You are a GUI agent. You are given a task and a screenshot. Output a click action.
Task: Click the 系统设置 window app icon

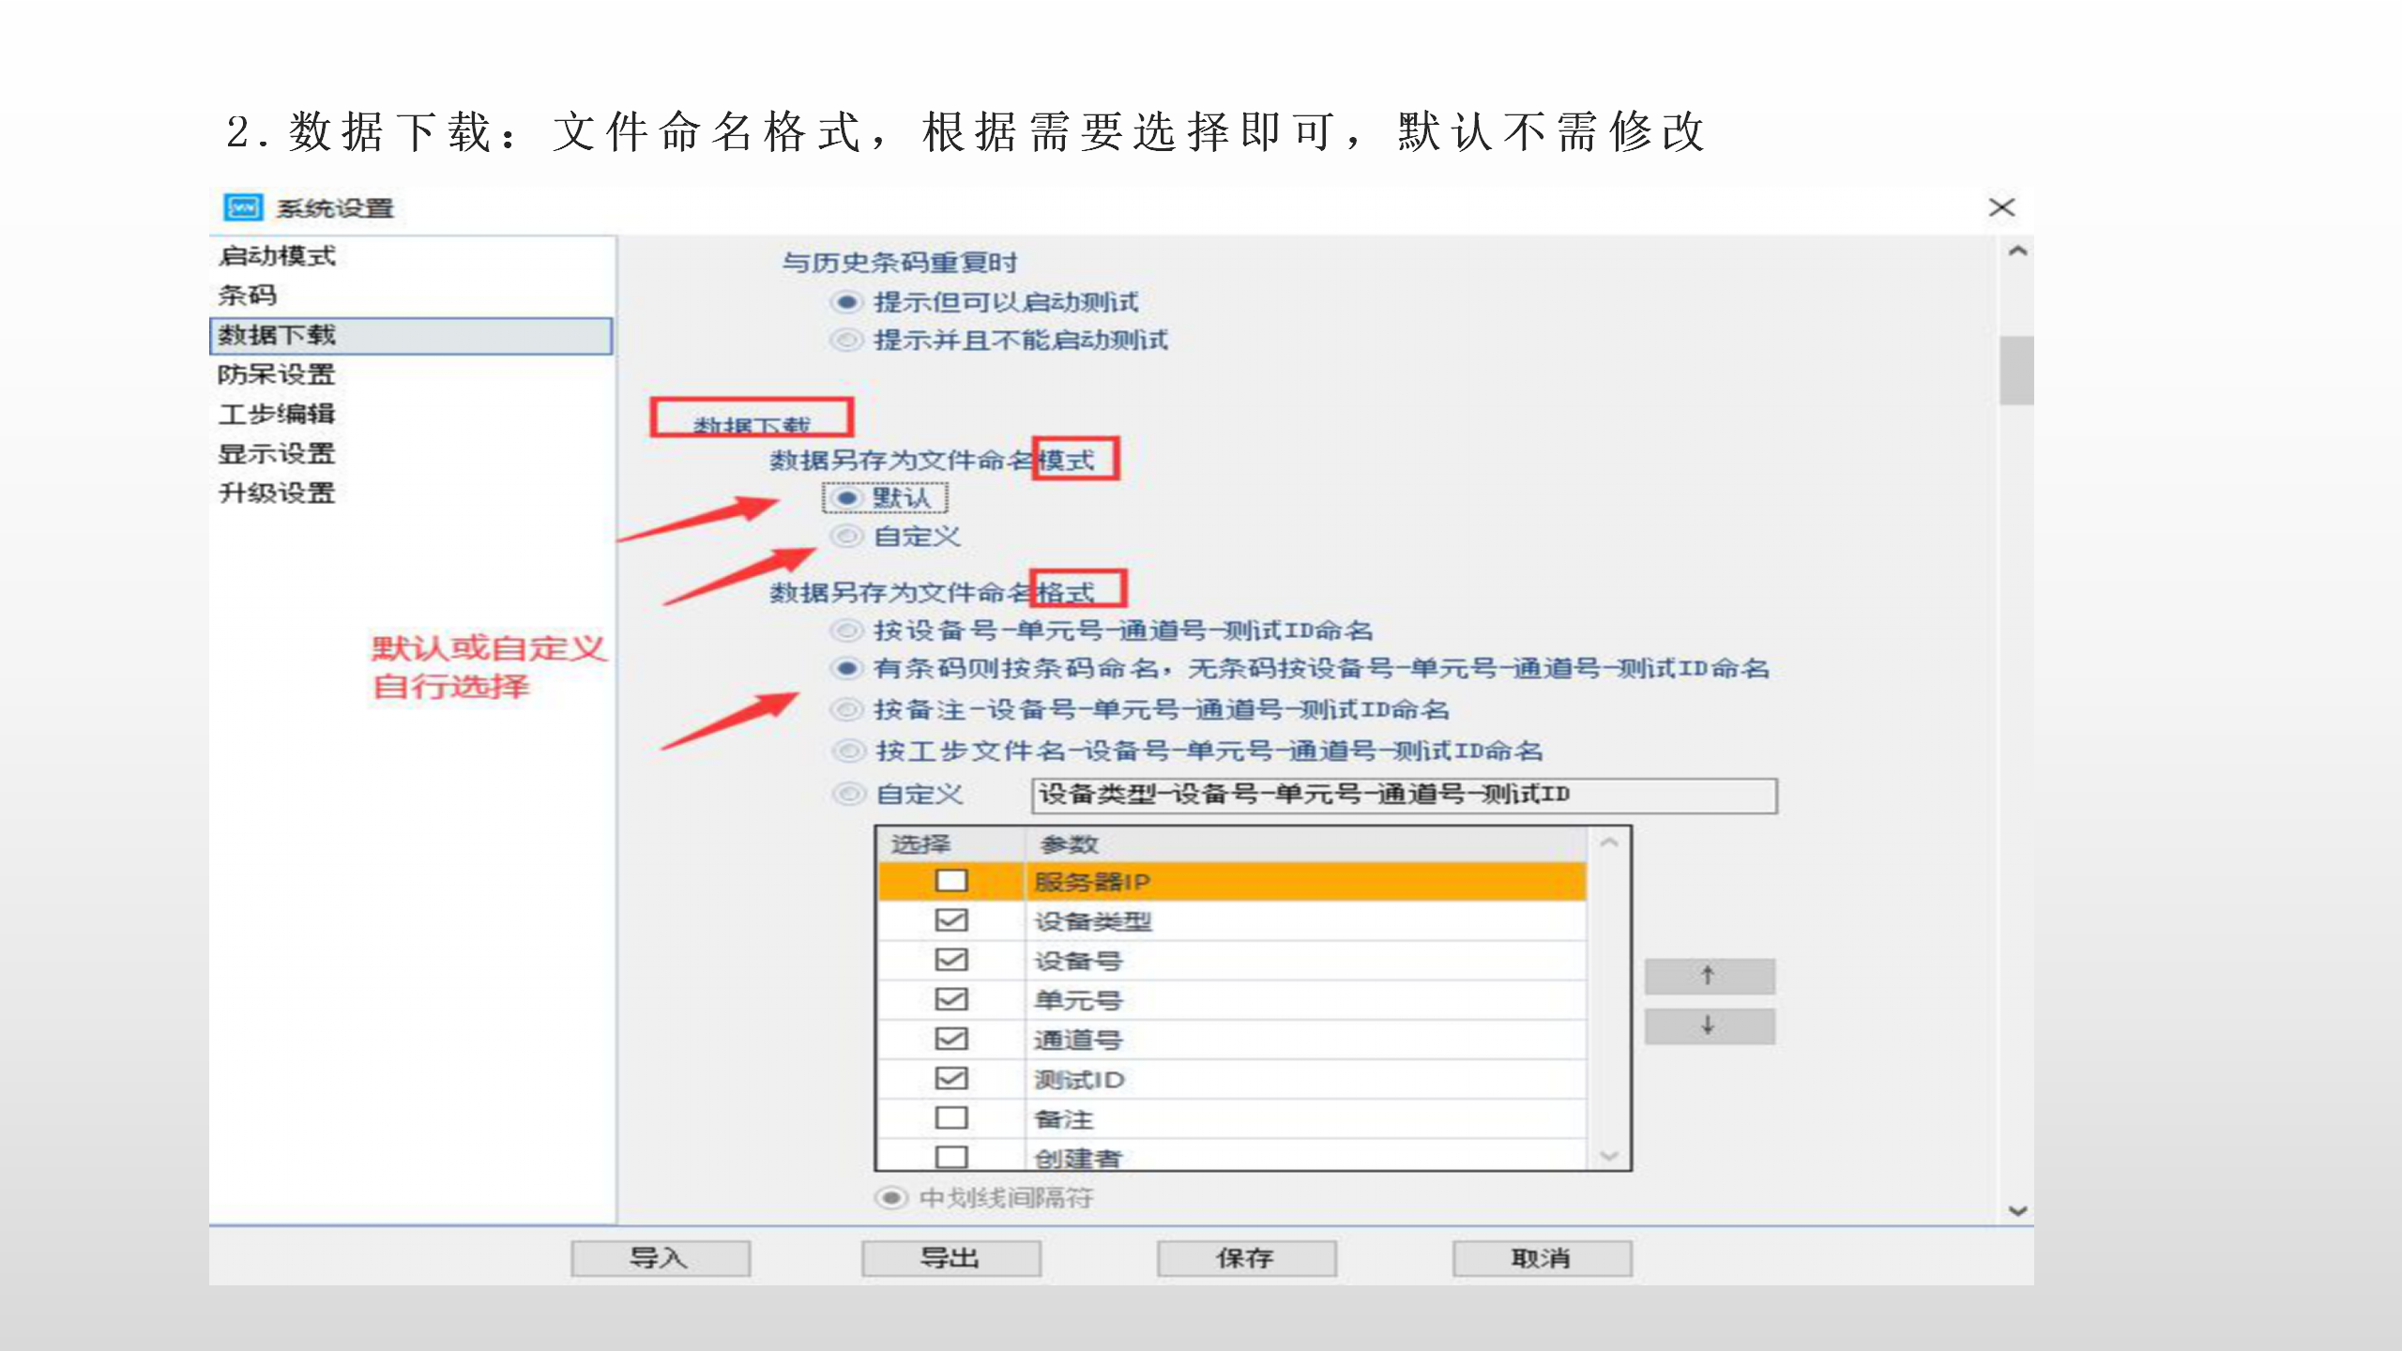(x=243, y=207)
